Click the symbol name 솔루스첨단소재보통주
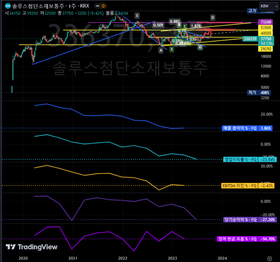The width and height of the screenshot is (280, 262). click(x=38, y=6)
